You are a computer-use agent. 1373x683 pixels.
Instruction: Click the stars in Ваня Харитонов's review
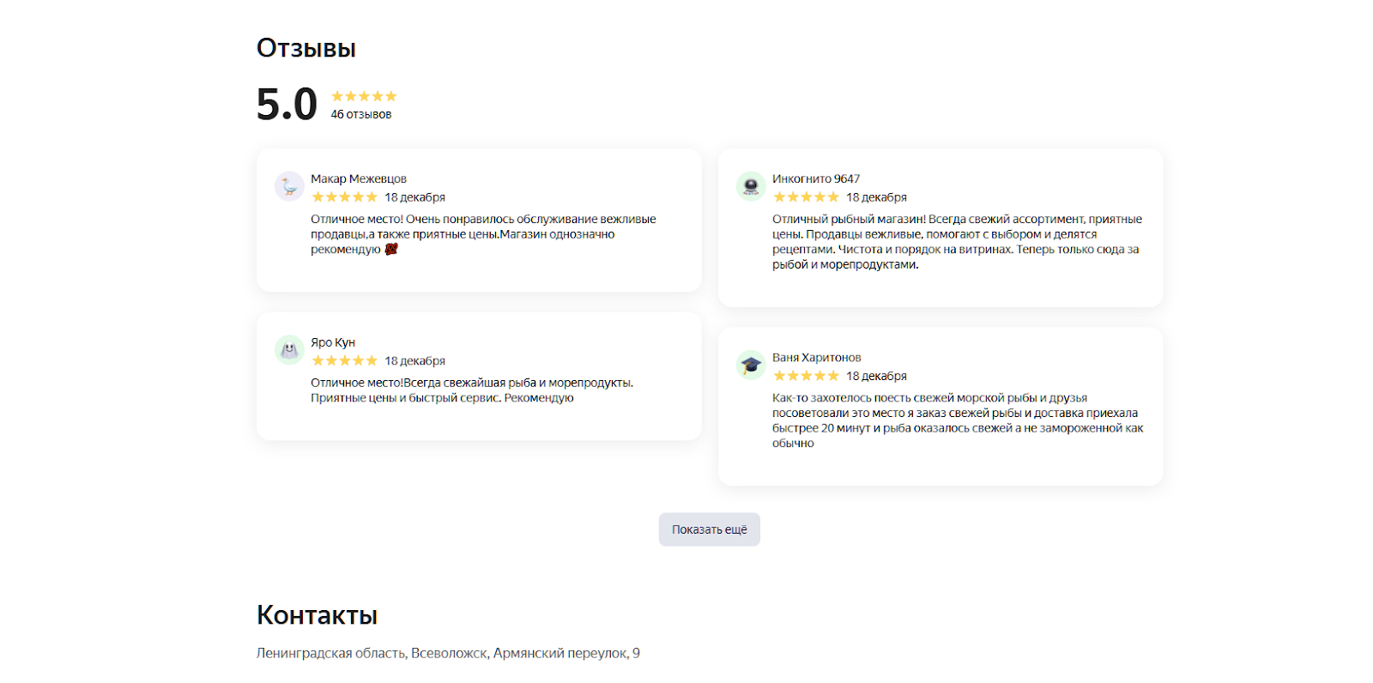(806, 376)
